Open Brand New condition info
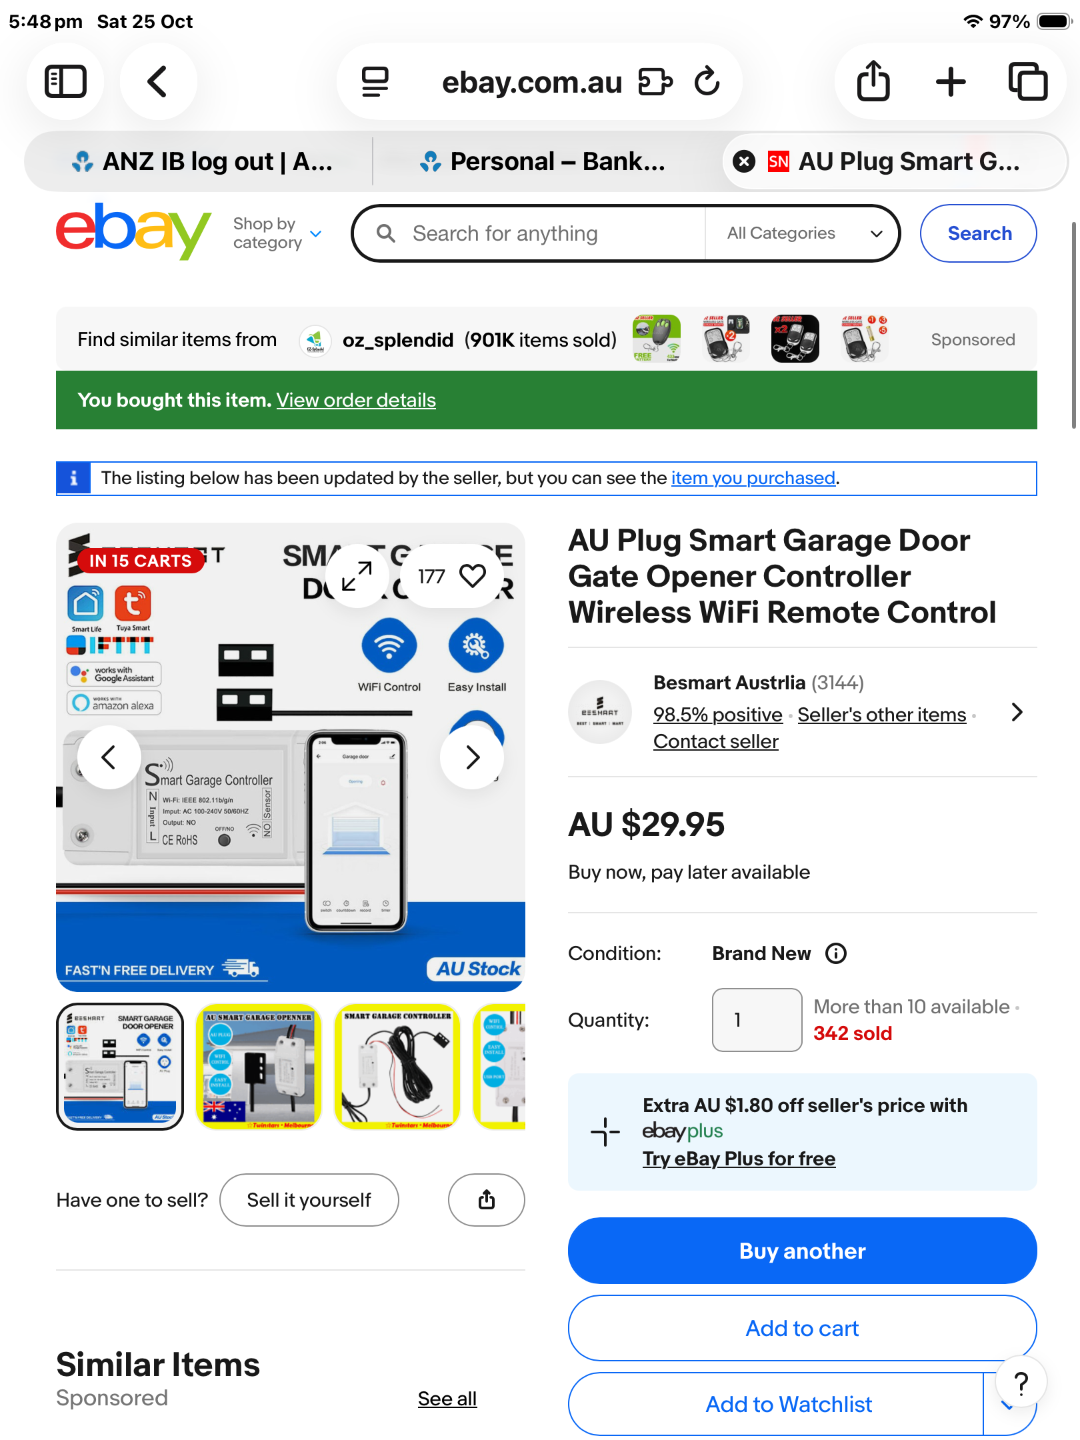Image resolution: width=1080 pixels, height=1440 pixels. 836,953
